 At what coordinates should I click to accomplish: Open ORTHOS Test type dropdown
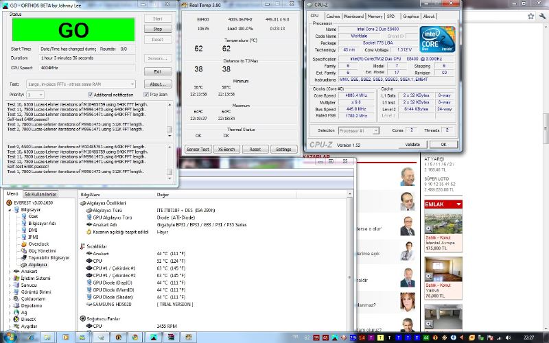(80, 84)
